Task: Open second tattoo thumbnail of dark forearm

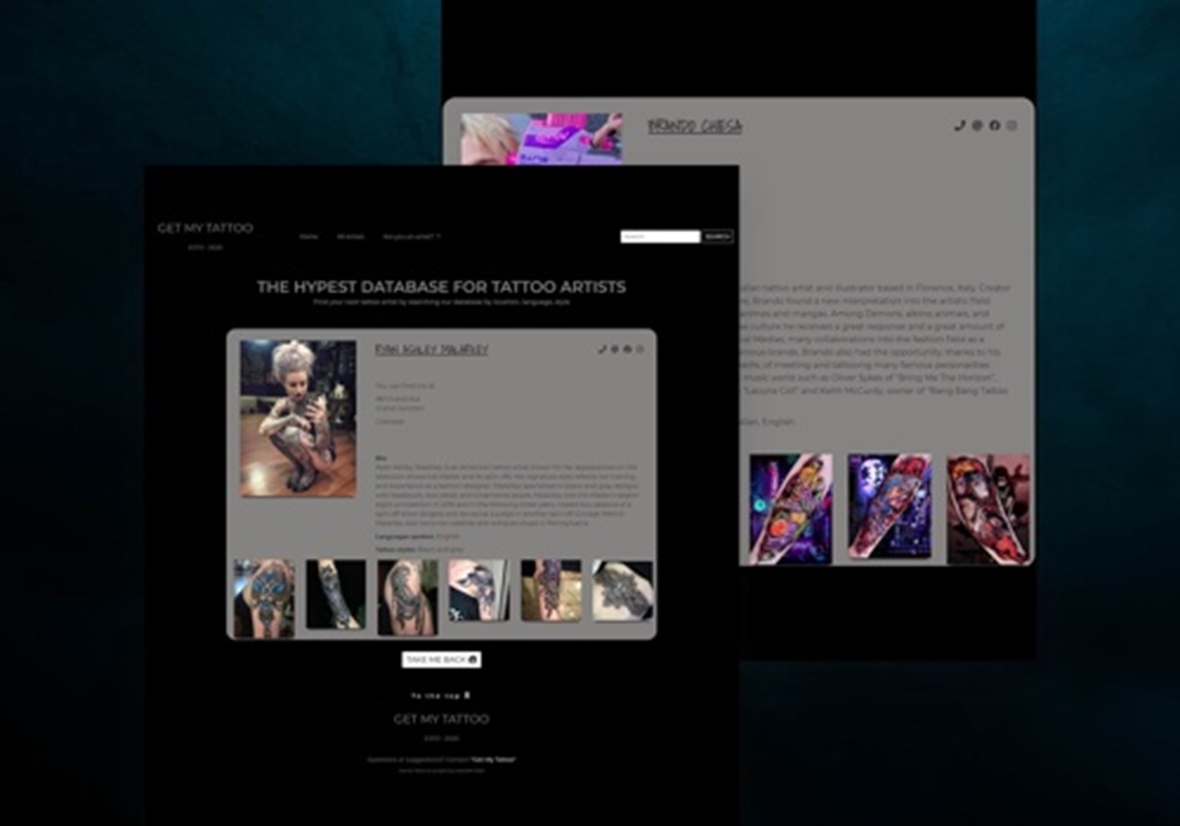Action: [335, 594]
